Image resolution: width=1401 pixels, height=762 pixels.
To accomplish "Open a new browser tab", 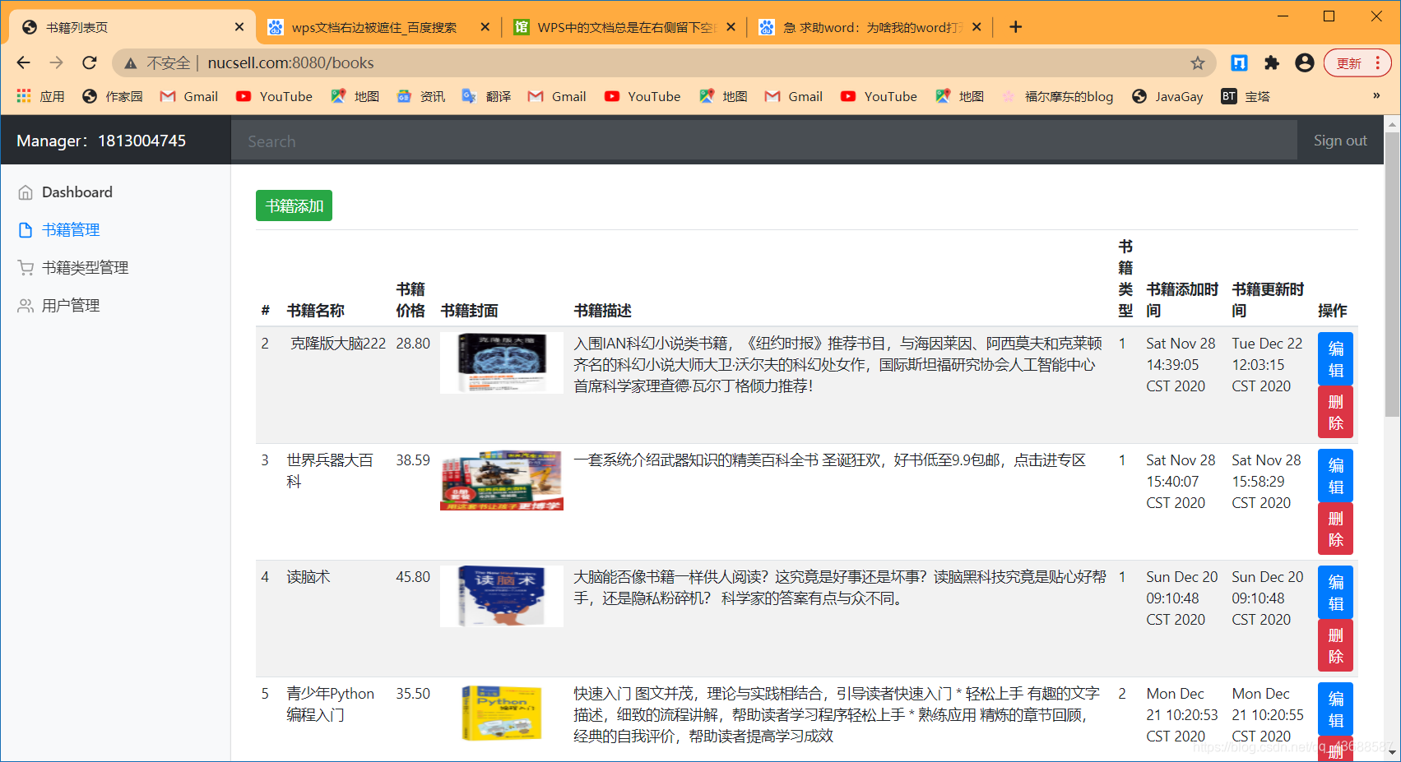I will point(1016,27).
